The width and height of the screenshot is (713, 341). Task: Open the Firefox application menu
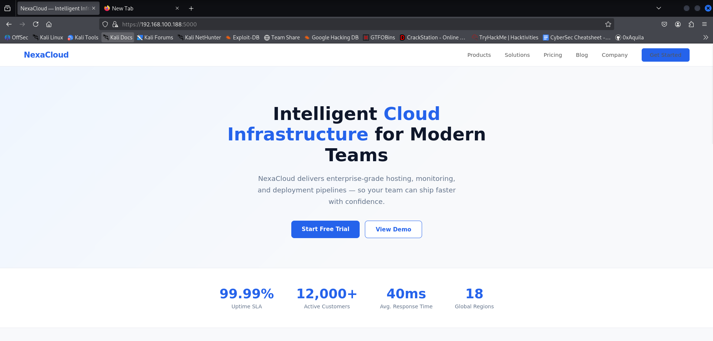coord(704,24)
